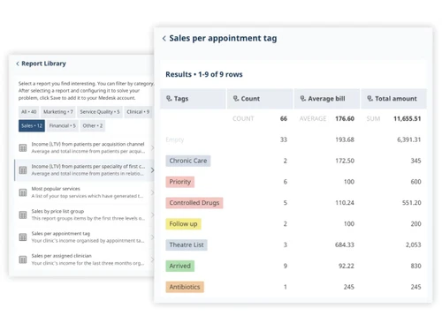This screenshot has height=331, width=442.
Task: Click total count value 66
Action: tap(284, 118)
